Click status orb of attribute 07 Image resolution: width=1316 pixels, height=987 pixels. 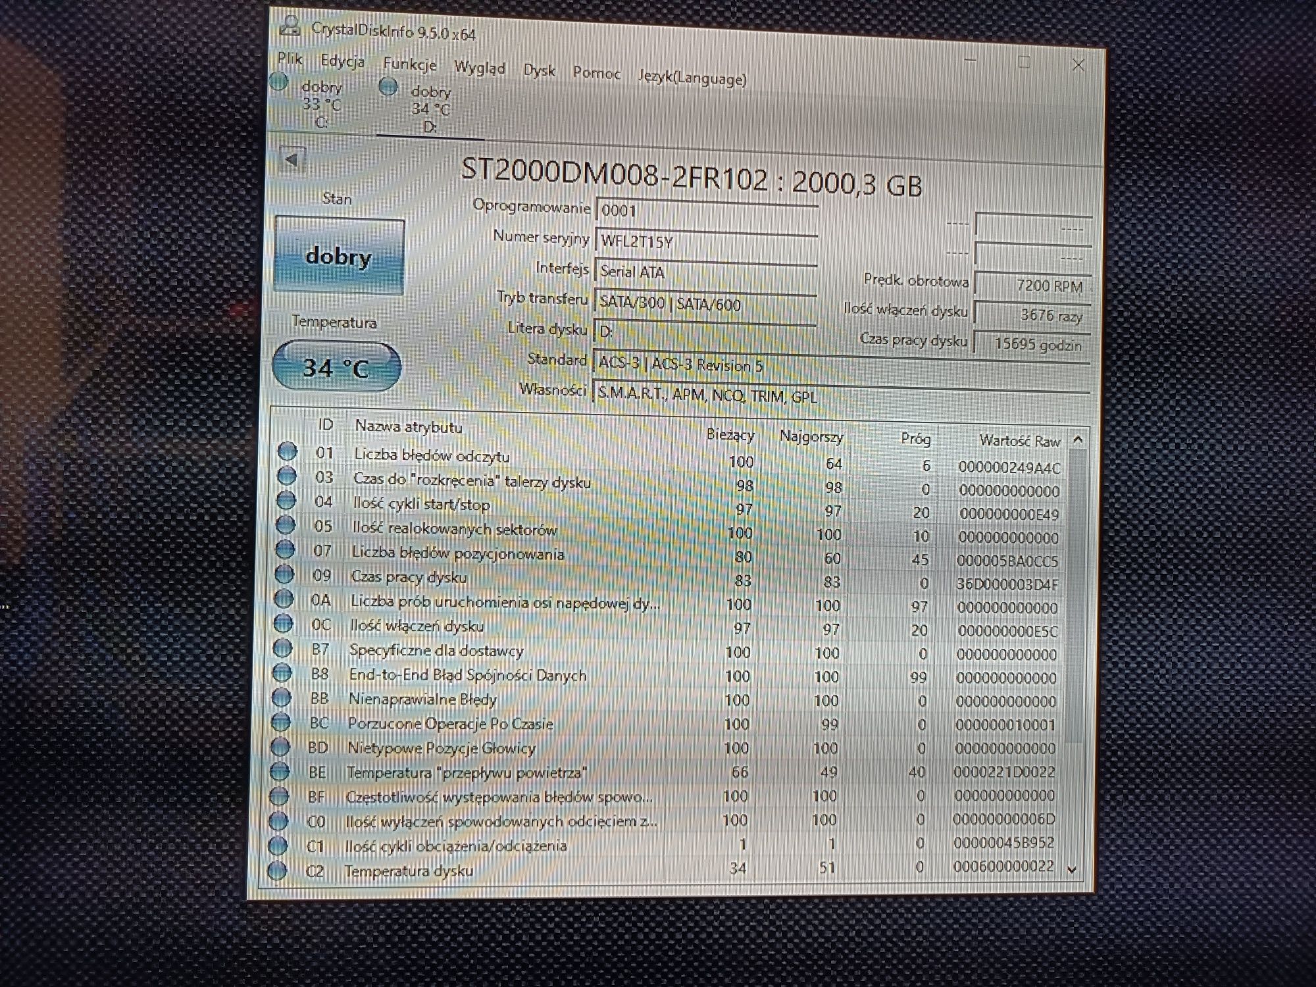284,549
